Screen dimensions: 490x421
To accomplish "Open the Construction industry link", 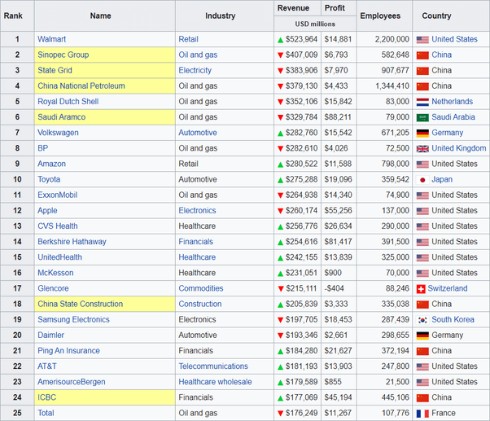I will (200, 304).
